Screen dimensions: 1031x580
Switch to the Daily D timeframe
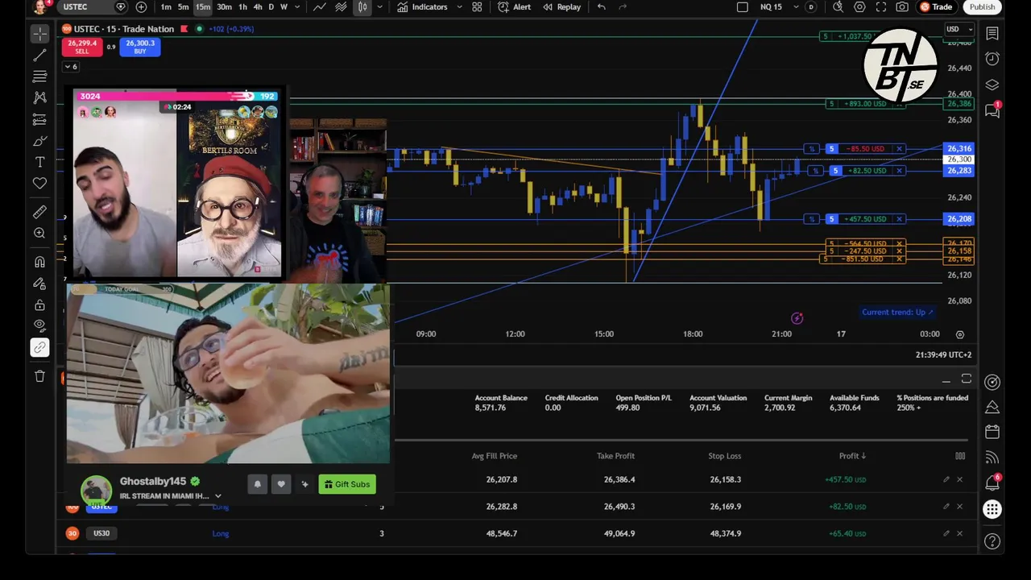(x=271, y=7)
